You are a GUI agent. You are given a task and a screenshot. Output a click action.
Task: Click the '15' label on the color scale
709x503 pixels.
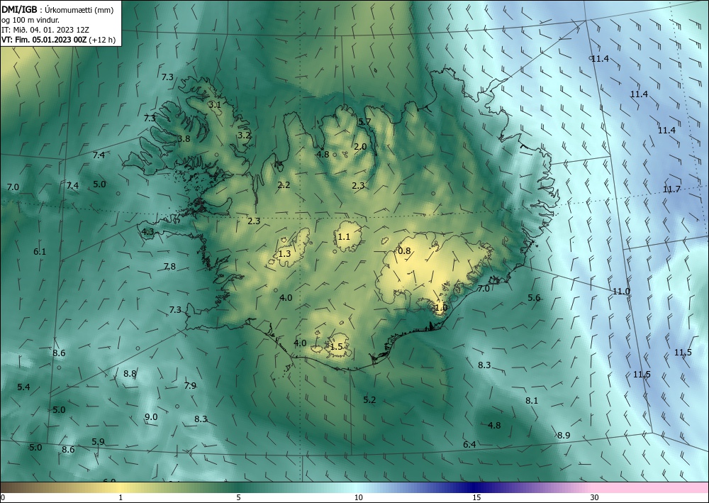click(x=476, y=497)
